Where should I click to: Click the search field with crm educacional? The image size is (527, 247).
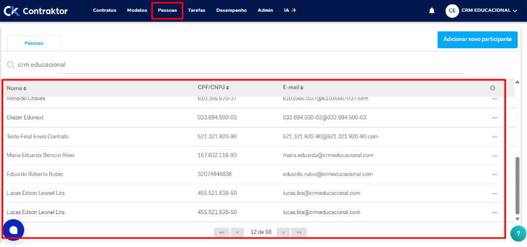tap(241, 65)
